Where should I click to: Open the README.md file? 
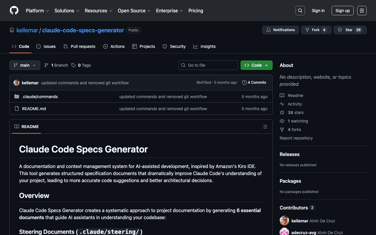pos(34,109)
